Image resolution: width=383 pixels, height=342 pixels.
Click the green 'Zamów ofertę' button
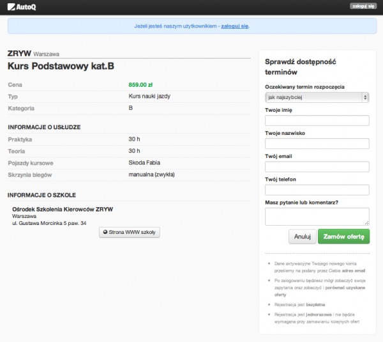(343, 237)
